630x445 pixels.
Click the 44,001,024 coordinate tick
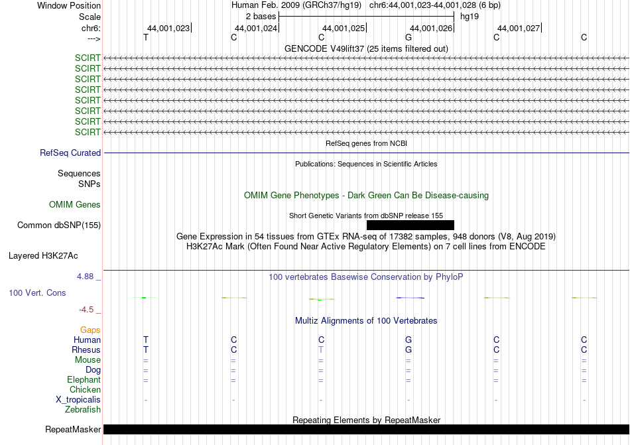pos(257,28)
